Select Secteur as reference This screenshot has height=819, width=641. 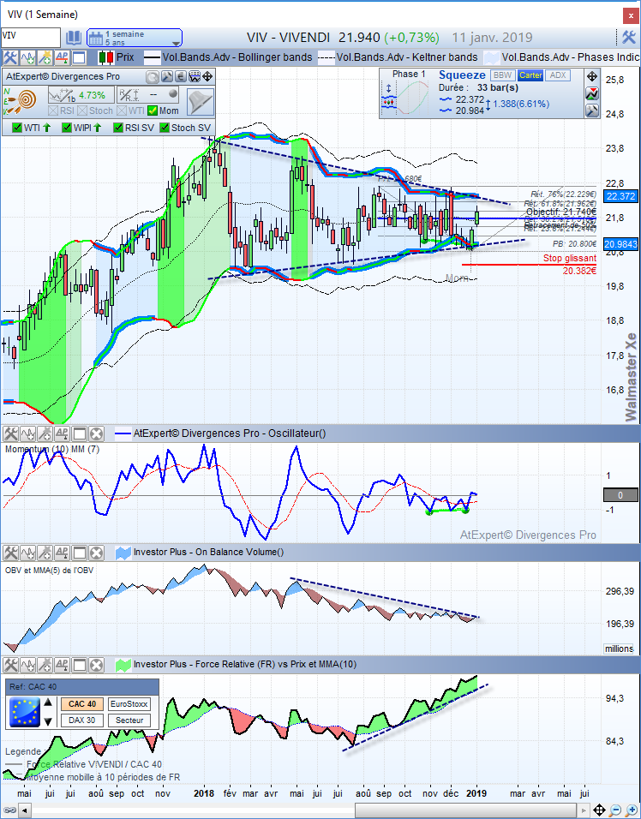tap(129, 720)
